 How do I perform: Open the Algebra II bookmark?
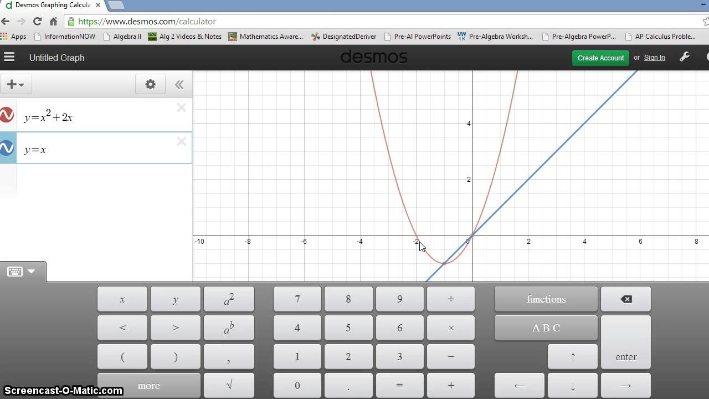pos(123,37)
